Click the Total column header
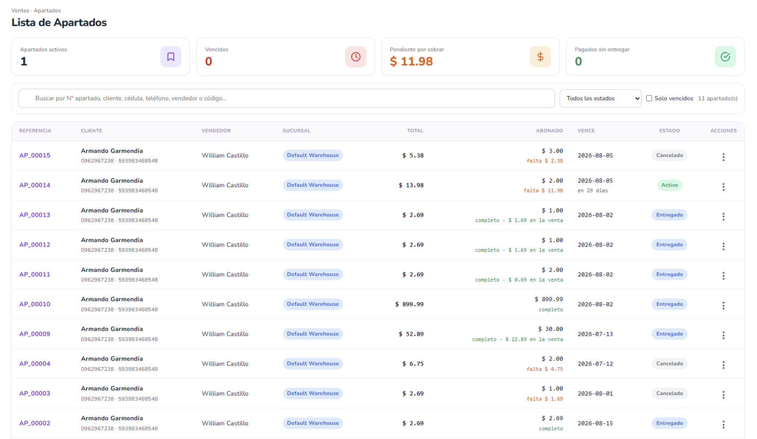Image resolution: width=757 pixels, height=439 pixels. (415, 131)
